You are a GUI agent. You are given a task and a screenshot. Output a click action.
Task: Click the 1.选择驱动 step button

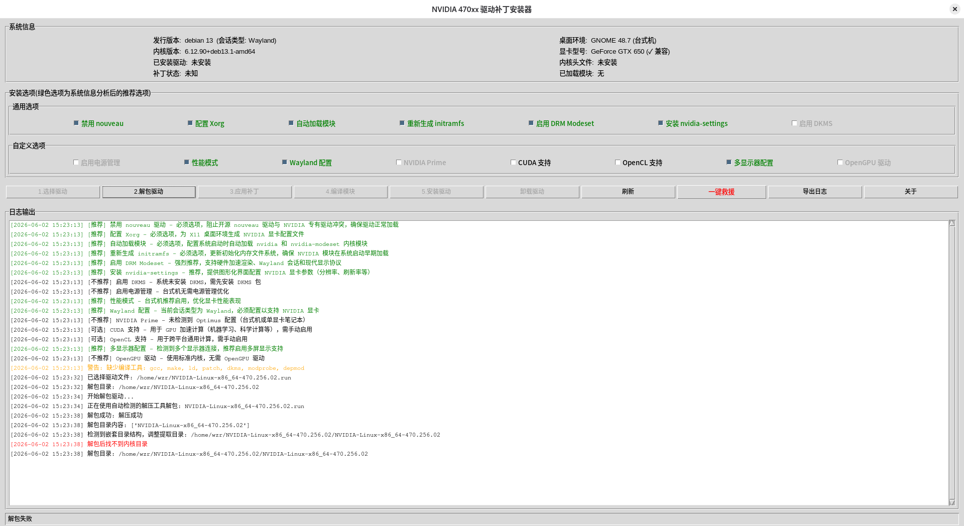[53, 192]
